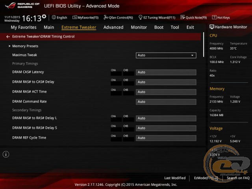
Task: Switch to the Monitor tab
Action: click(x=139, y=27)
